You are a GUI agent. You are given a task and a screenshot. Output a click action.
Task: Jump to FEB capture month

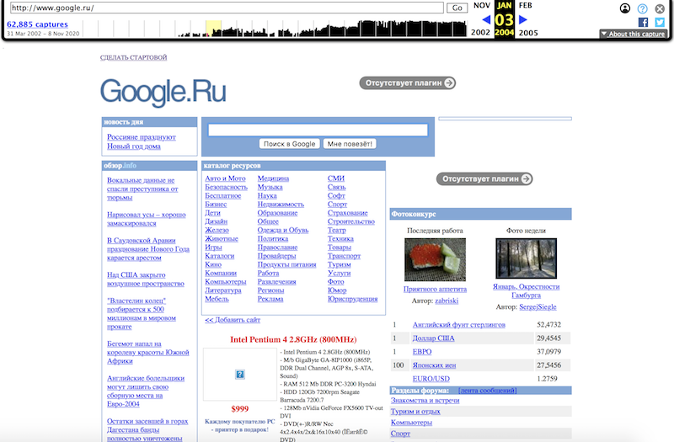point(525,5)
